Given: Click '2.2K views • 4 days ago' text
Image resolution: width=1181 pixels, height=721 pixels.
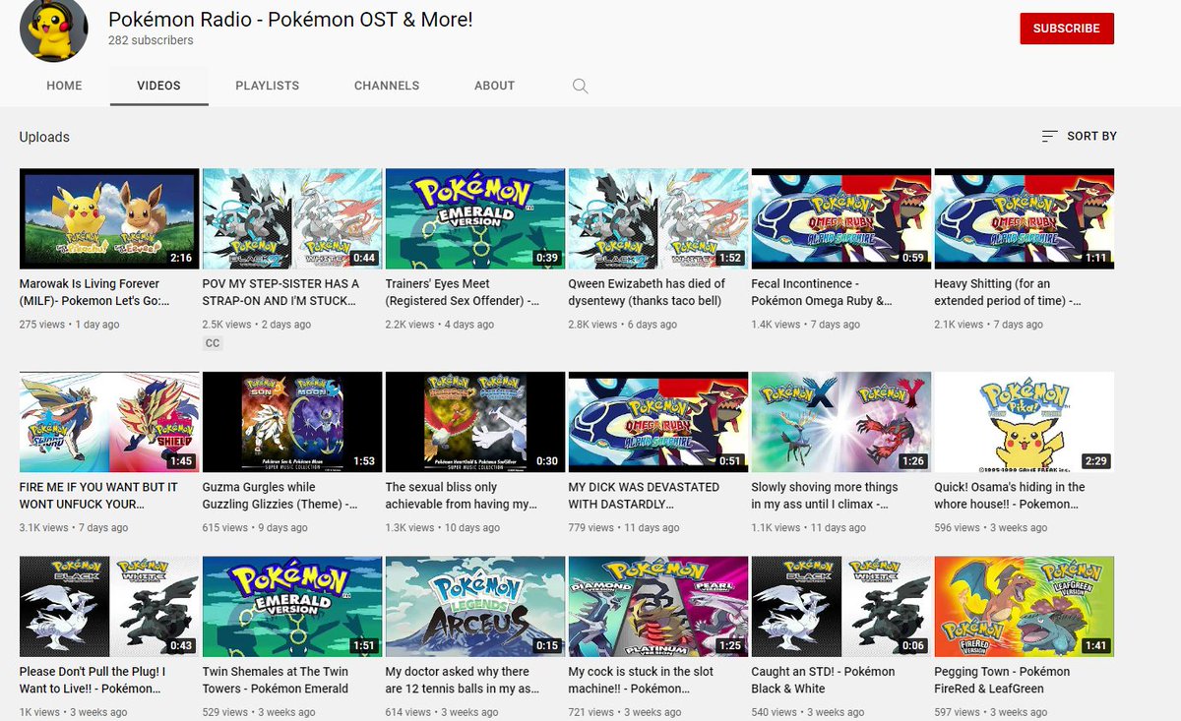Looking at the screenshot, I should coord(440,325).
